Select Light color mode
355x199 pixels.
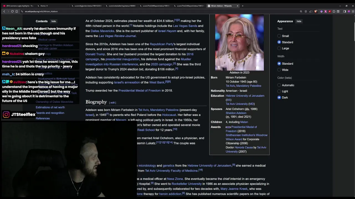(x=279, y=91)
